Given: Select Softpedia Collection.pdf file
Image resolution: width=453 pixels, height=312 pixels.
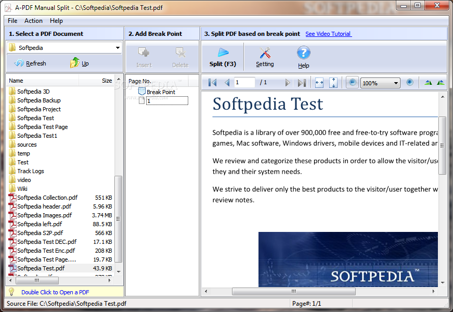Looking at the screenshot, I should click(x=47, y=198).
